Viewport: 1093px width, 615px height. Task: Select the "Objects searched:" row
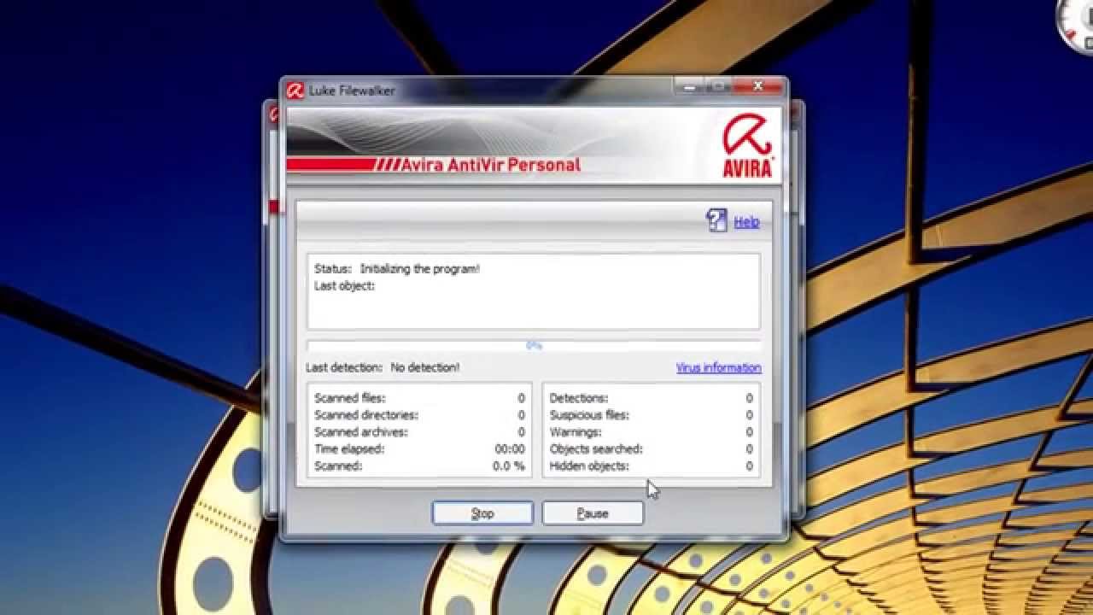tap(651, 449)
